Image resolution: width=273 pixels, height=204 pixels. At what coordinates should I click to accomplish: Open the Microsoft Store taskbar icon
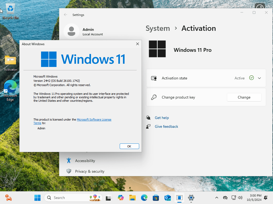(156, 198)
